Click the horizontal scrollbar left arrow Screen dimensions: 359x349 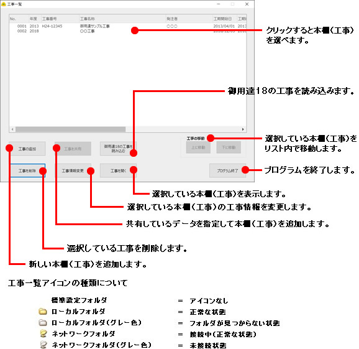coord(12,129)
